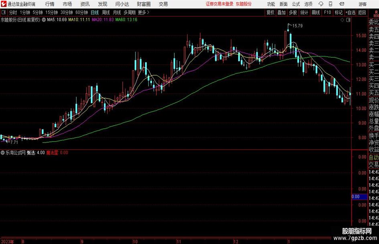
Task: Expand the 乐淘公式网 indicator dropdown arrow
Action: [x=3, y=153]
